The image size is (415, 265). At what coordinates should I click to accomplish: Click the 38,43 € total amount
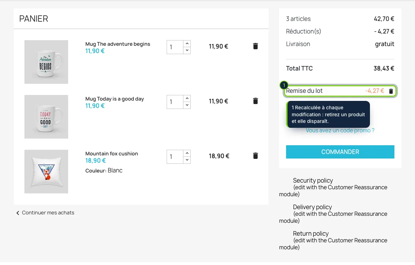384,68
